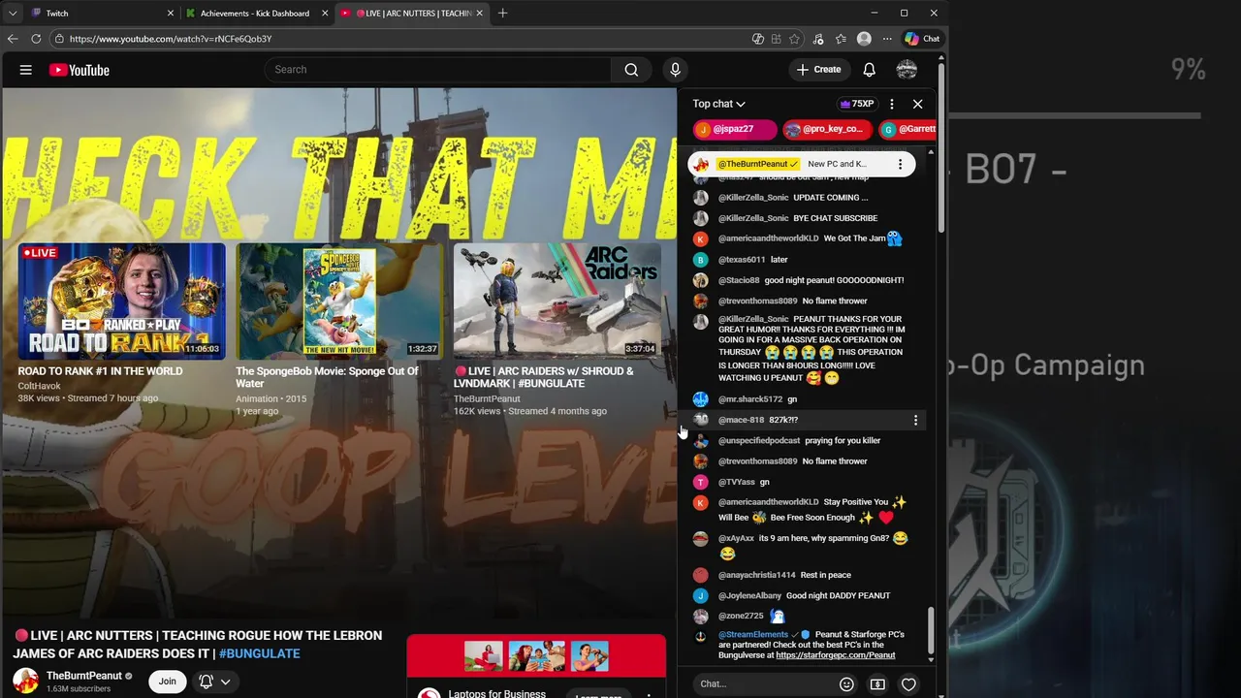The height and width of the screenshot is (698, 1241).
Task: Focus the Chat message input field
Action: (x=764, y=684)
